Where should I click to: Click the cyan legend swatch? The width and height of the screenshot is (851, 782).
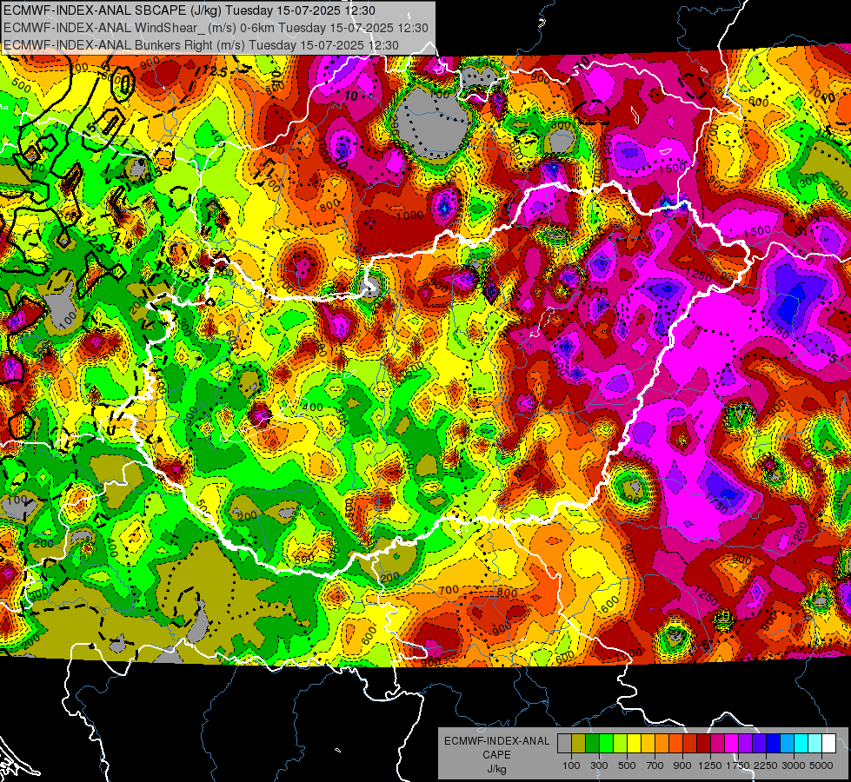pos(801,744)
